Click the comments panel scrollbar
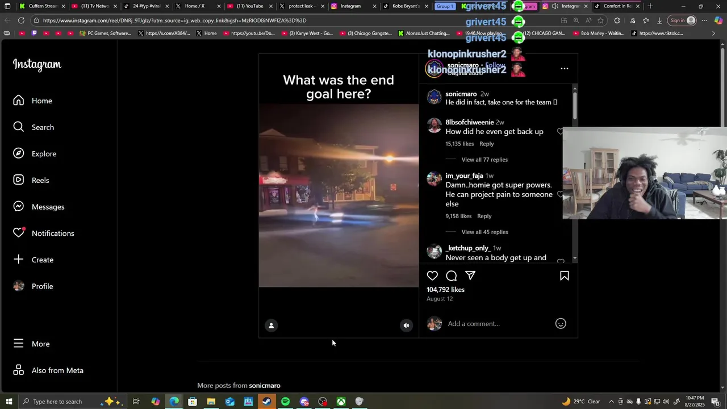 click(575, 105)
